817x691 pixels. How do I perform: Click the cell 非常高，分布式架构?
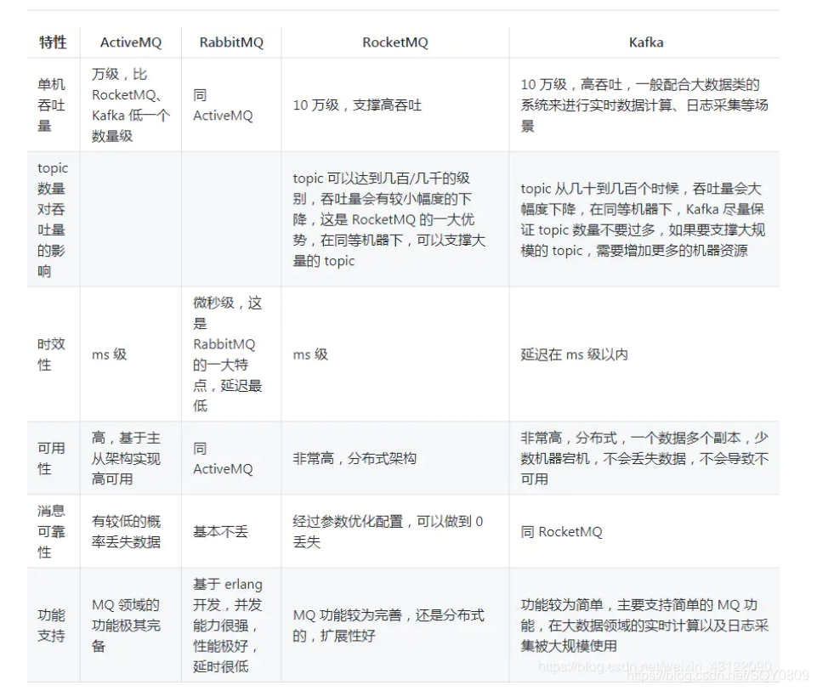[x=355, y=458]
